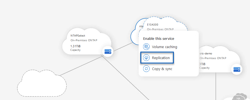Choose the Volume caching text entry
Viewport: 250px width, 100px height.
(x=164, y=47)
